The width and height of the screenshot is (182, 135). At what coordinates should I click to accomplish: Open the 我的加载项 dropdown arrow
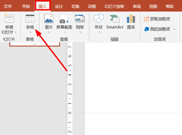coord(174,29)
